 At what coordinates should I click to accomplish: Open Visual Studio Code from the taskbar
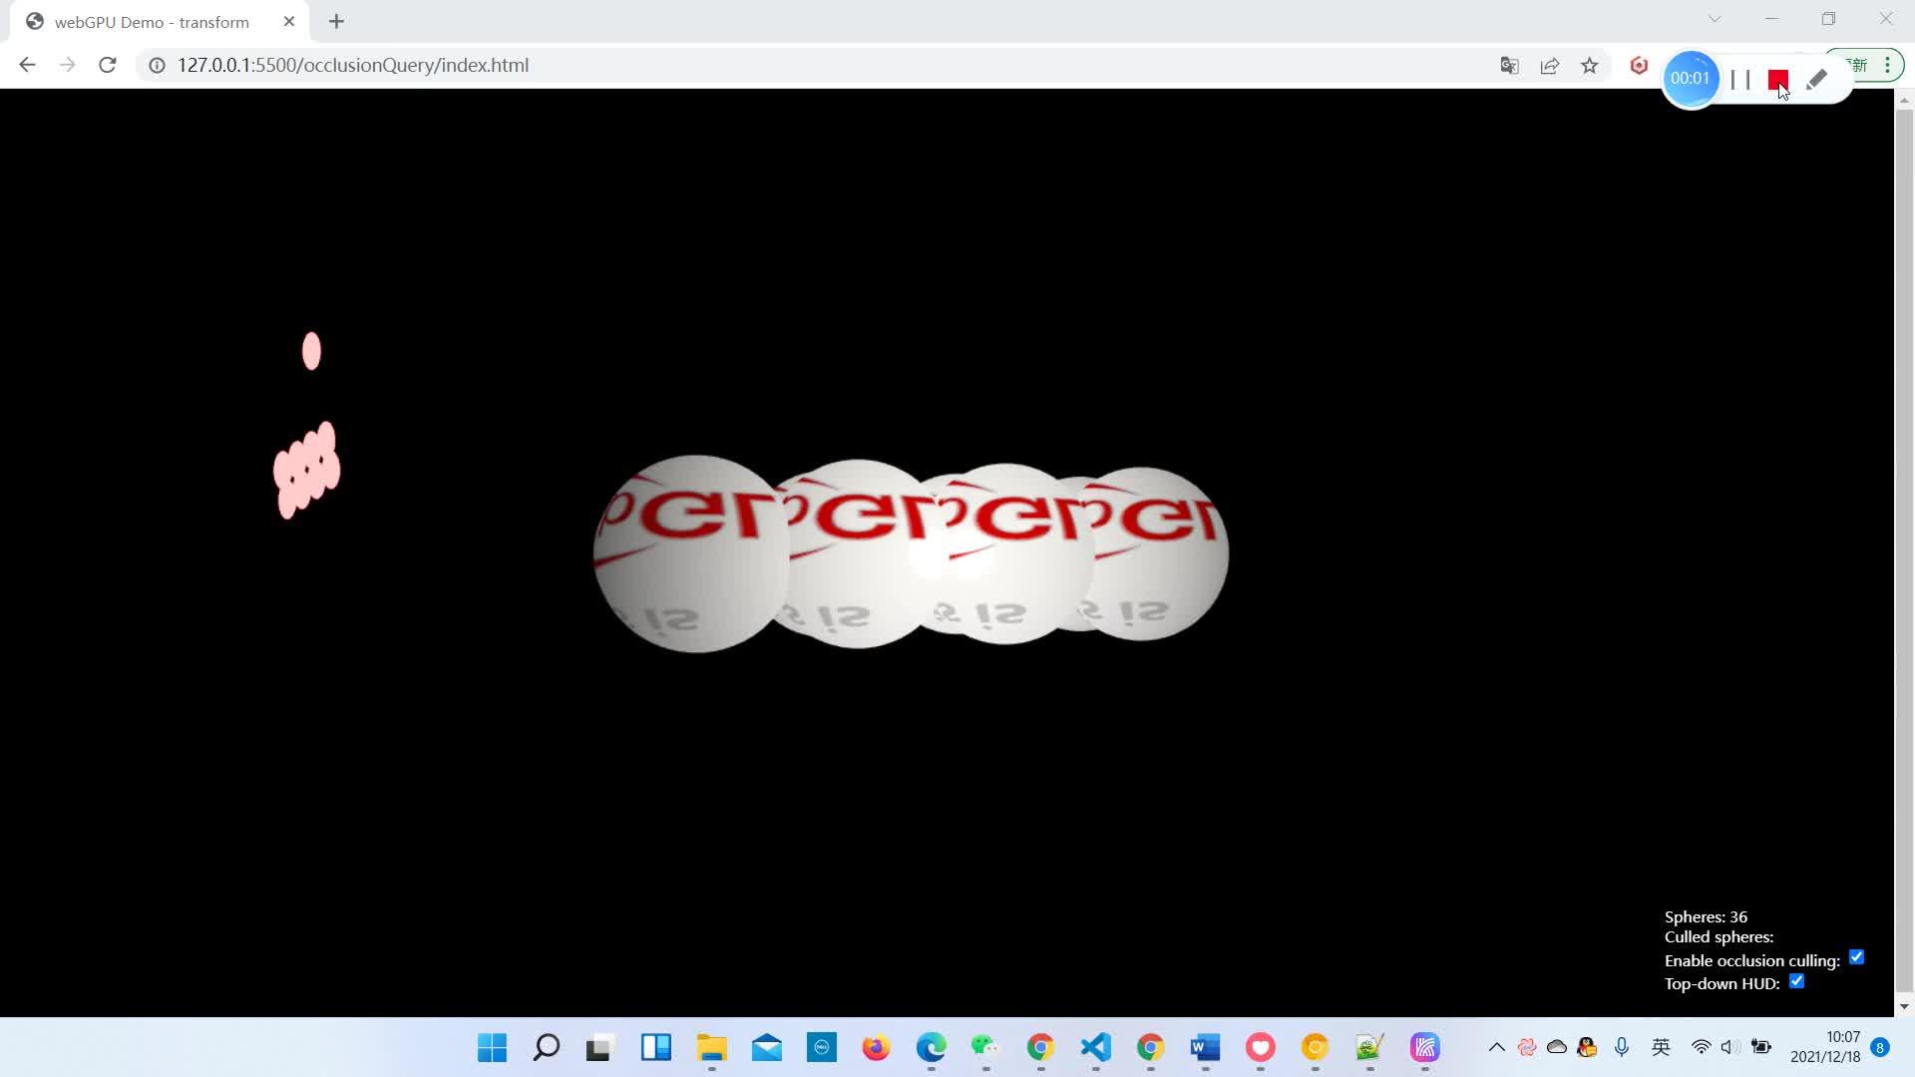[x=1095, y=1047]
